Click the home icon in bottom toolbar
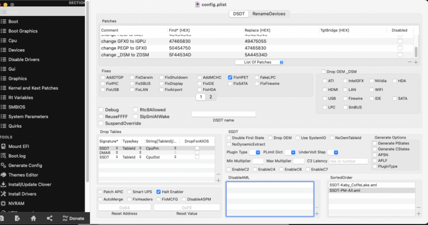Image resolution: width=428 pixels, height=225 pixels. click(33, 218)
